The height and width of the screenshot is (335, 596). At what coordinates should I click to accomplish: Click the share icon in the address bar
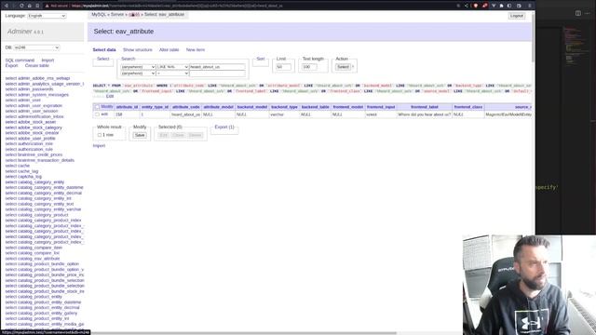467,6
